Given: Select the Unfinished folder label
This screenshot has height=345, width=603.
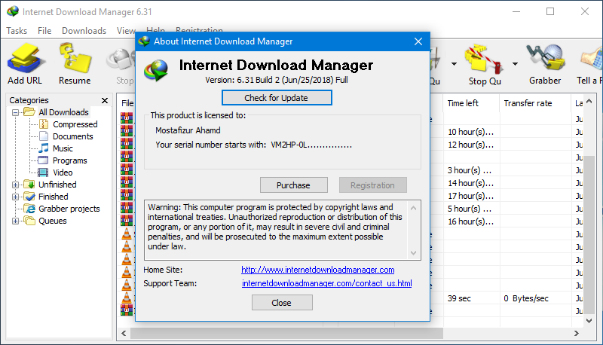Looking at the screenshot, I should point(57,185).
